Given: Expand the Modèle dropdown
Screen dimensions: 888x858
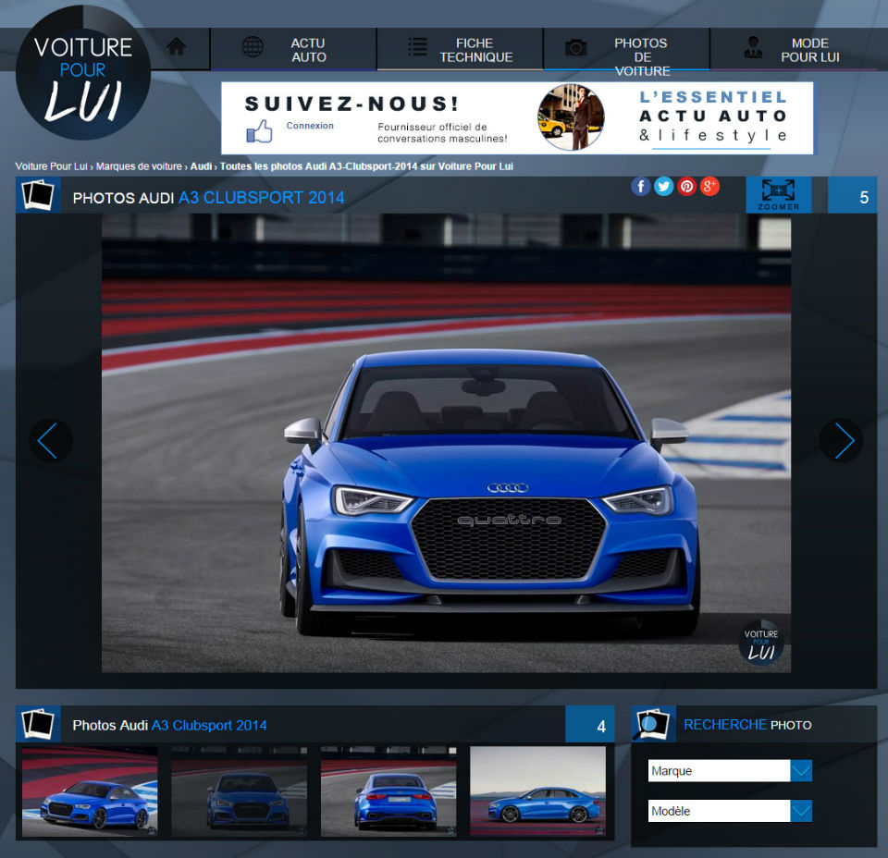Looking at the screenshot, I should (x=730, y=811).
